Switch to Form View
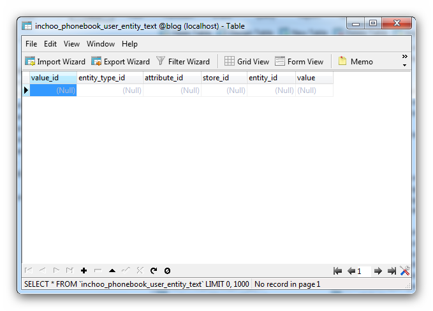This screenshot has height=311, width=433. (299, 62)
